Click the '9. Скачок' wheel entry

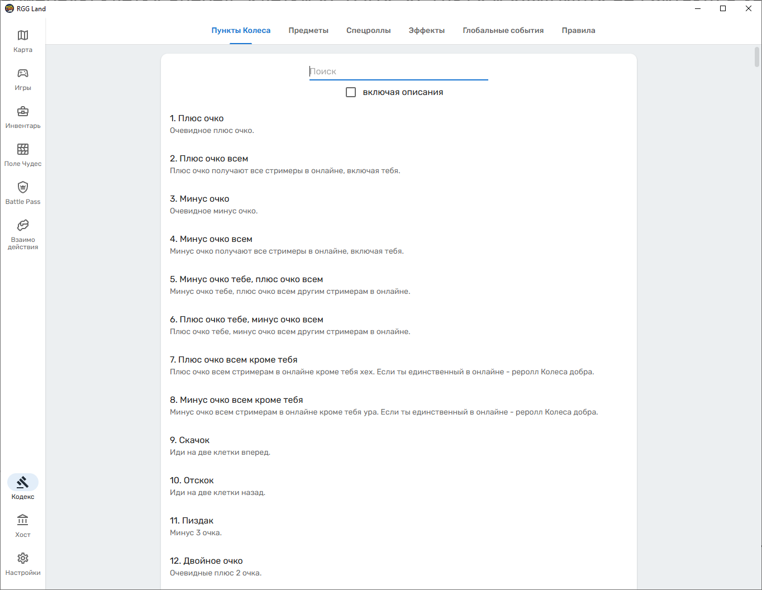coord(189,440)
